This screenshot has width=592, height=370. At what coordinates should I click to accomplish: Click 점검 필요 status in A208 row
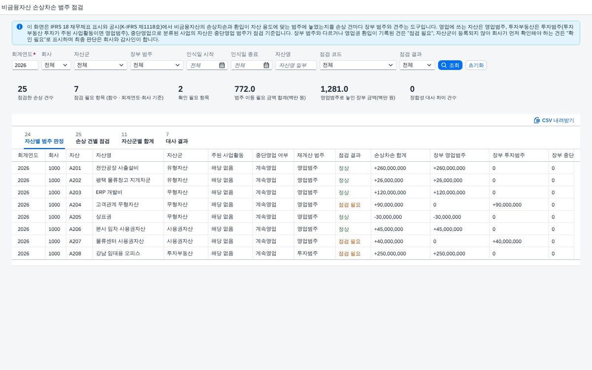[x=349, y=254]
